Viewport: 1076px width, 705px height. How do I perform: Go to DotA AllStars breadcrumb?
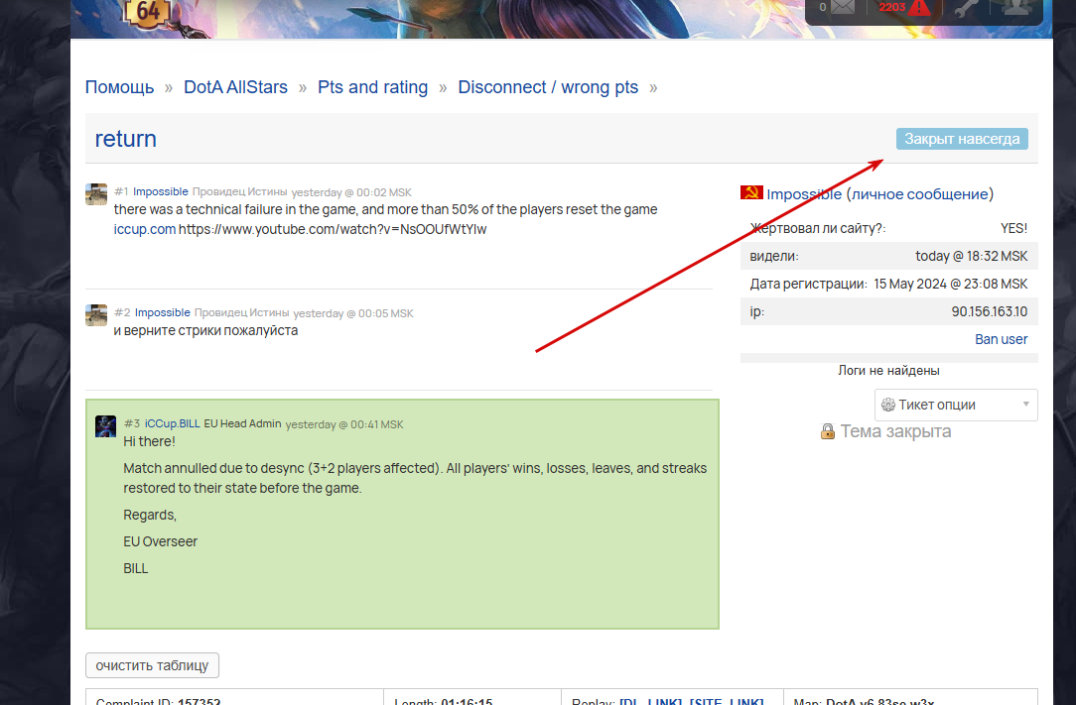[x=235, y=87]
